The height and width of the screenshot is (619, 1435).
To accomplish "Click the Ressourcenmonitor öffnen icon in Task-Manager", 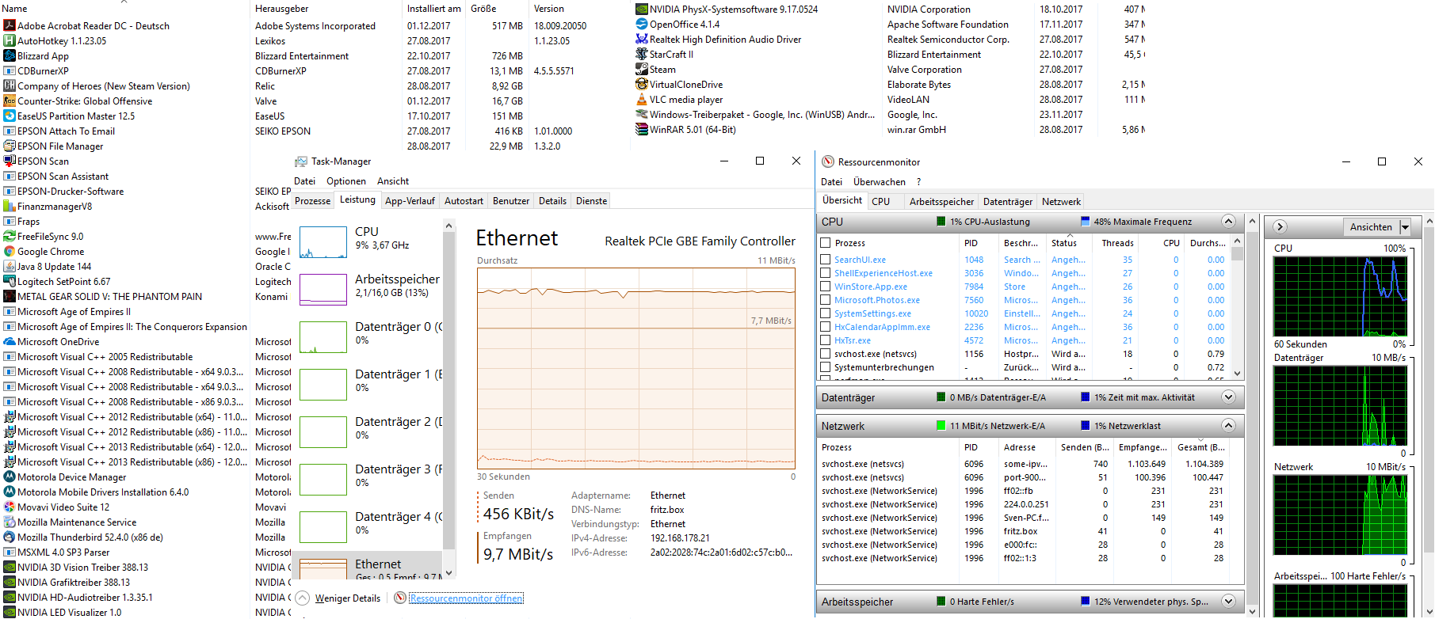I will 400,598.
